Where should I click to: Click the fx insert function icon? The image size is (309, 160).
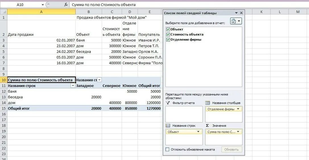click(66, 5)
